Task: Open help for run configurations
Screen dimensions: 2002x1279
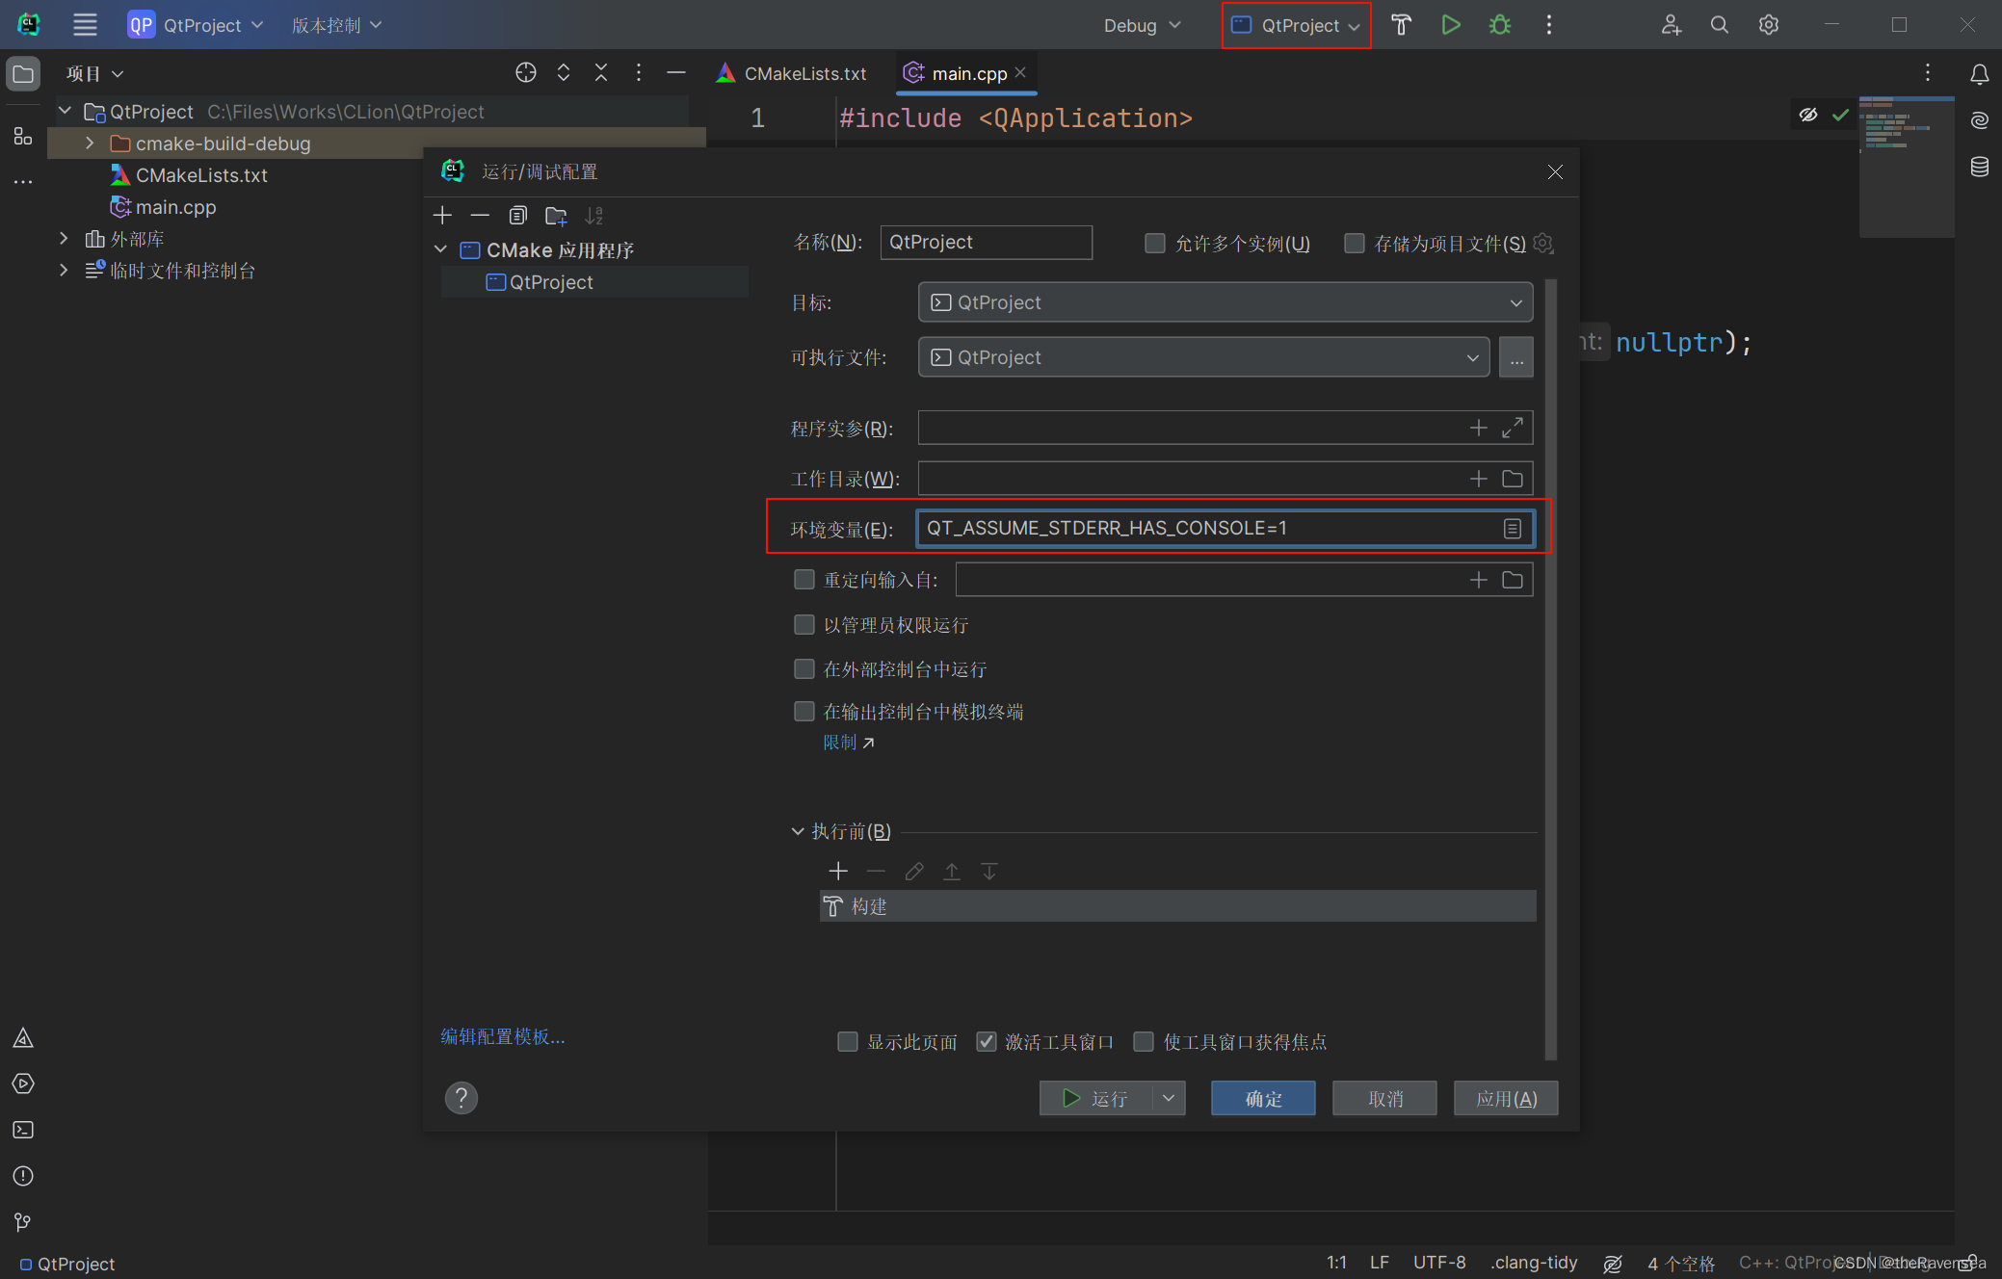Action: [461, 1098]
